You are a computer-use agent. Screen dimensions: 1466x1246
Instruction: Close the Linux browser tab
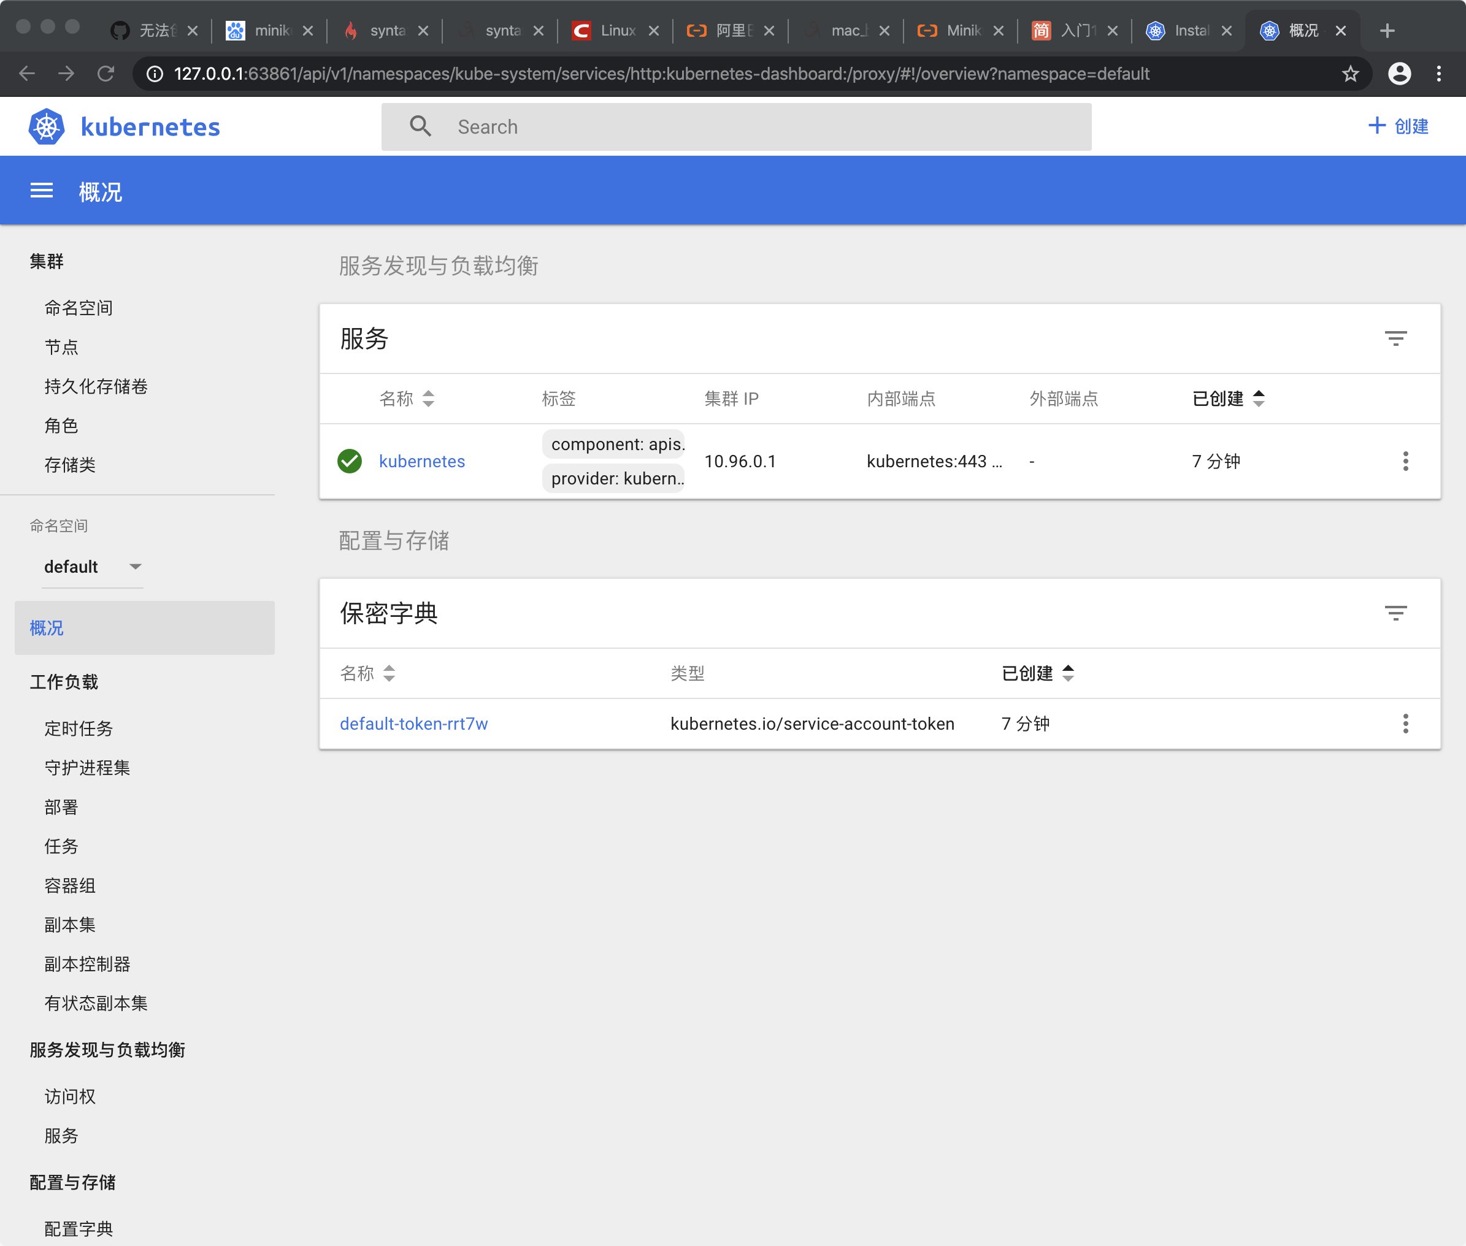point(653,31)
